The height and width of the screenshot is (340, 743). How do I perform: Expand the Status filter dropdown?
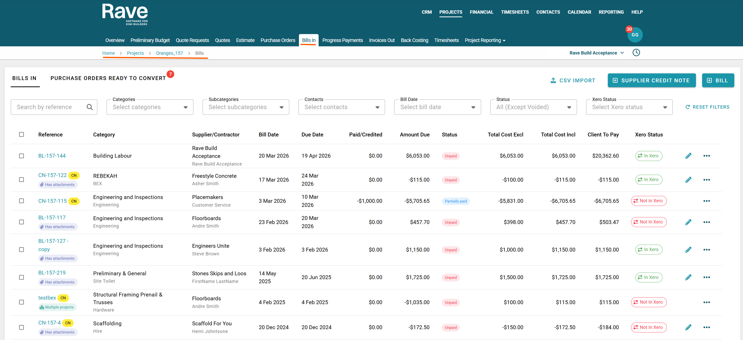point(533,107)
